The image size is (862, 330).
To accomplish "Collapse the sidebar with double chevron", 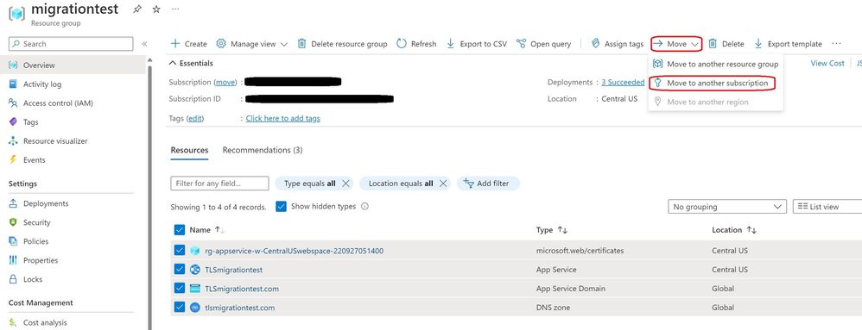I will pos(144,44).
